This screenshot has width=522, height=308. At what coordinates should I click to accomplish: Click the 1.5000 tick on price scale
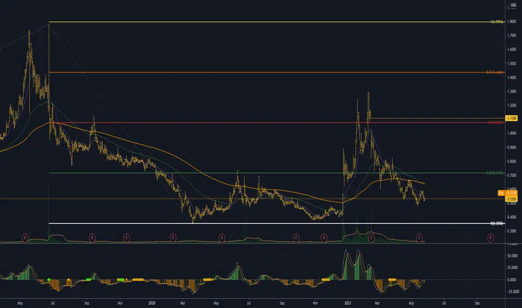click(x=512, y=63)
